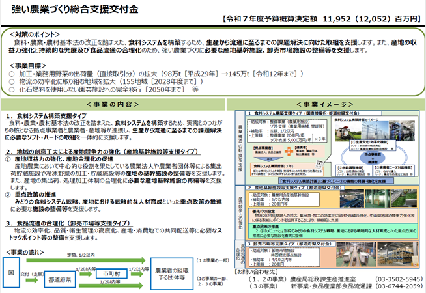Screen dimensions: 426x293
Task: Click the workers-at-facility photo in section 1
Action: (402, 131)
